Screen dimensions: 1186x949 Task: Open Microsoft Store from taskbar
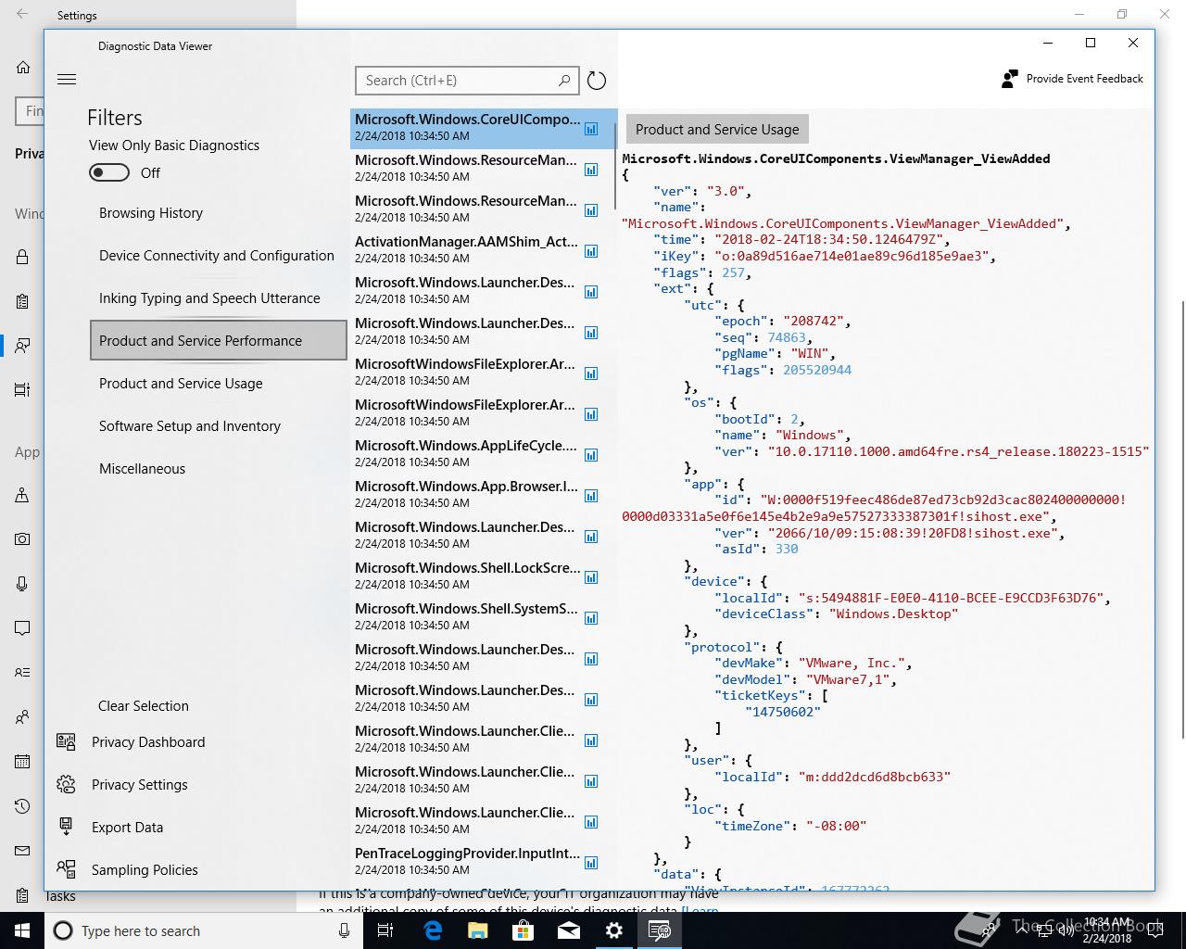pyautogui.click(x=523, y=930)
